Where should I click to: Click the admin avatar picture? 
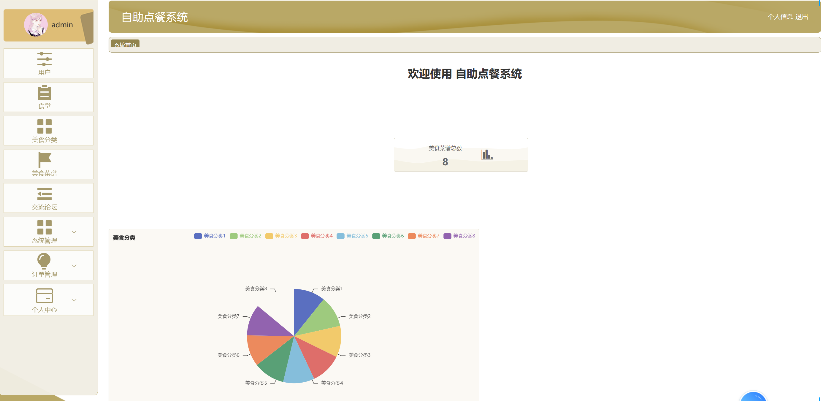click(x=36, y=25)
